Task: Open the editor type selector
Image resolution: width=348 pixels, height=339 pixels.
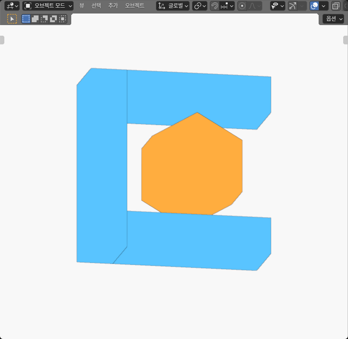Action: (12, 6)
